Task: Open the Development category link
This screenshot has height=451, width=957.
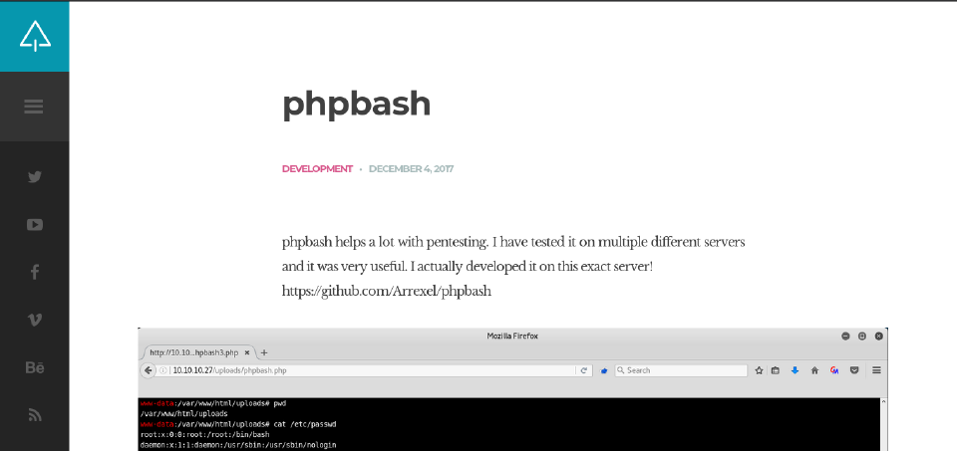Action: point(317,169)
